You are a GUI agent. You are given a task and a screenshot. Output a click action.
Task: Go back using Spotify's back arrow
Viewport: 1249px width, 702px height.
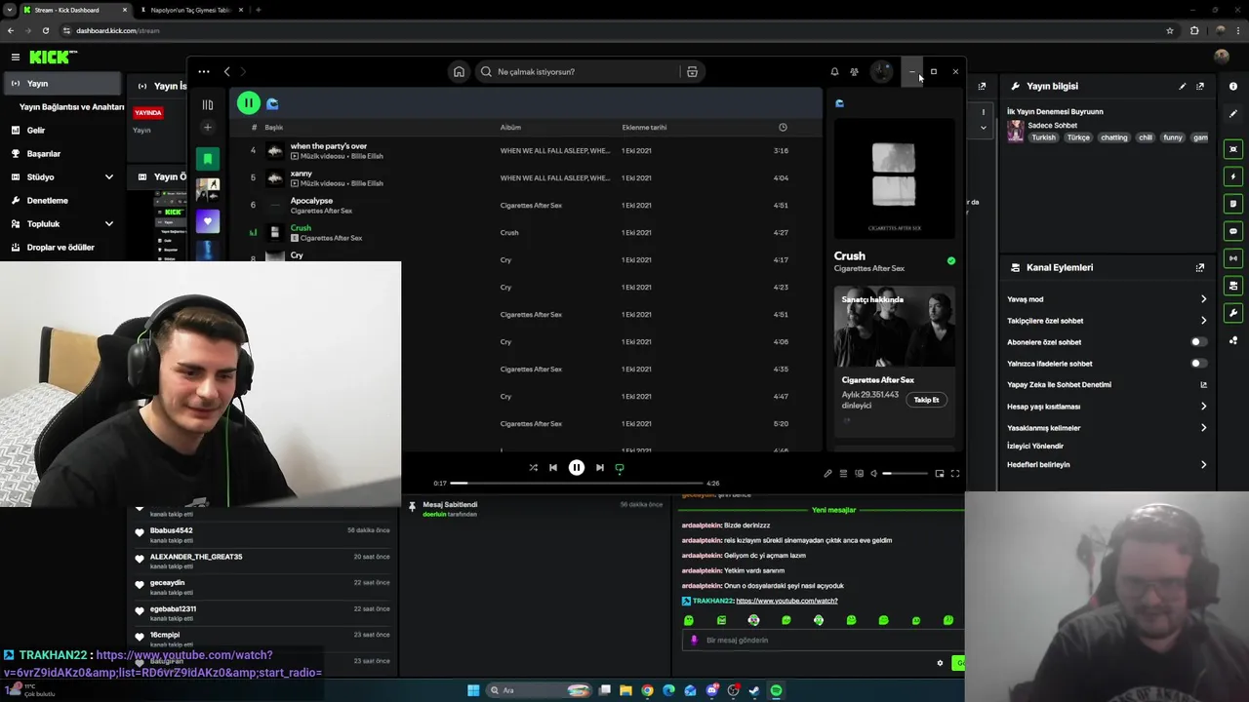point(227,71)
